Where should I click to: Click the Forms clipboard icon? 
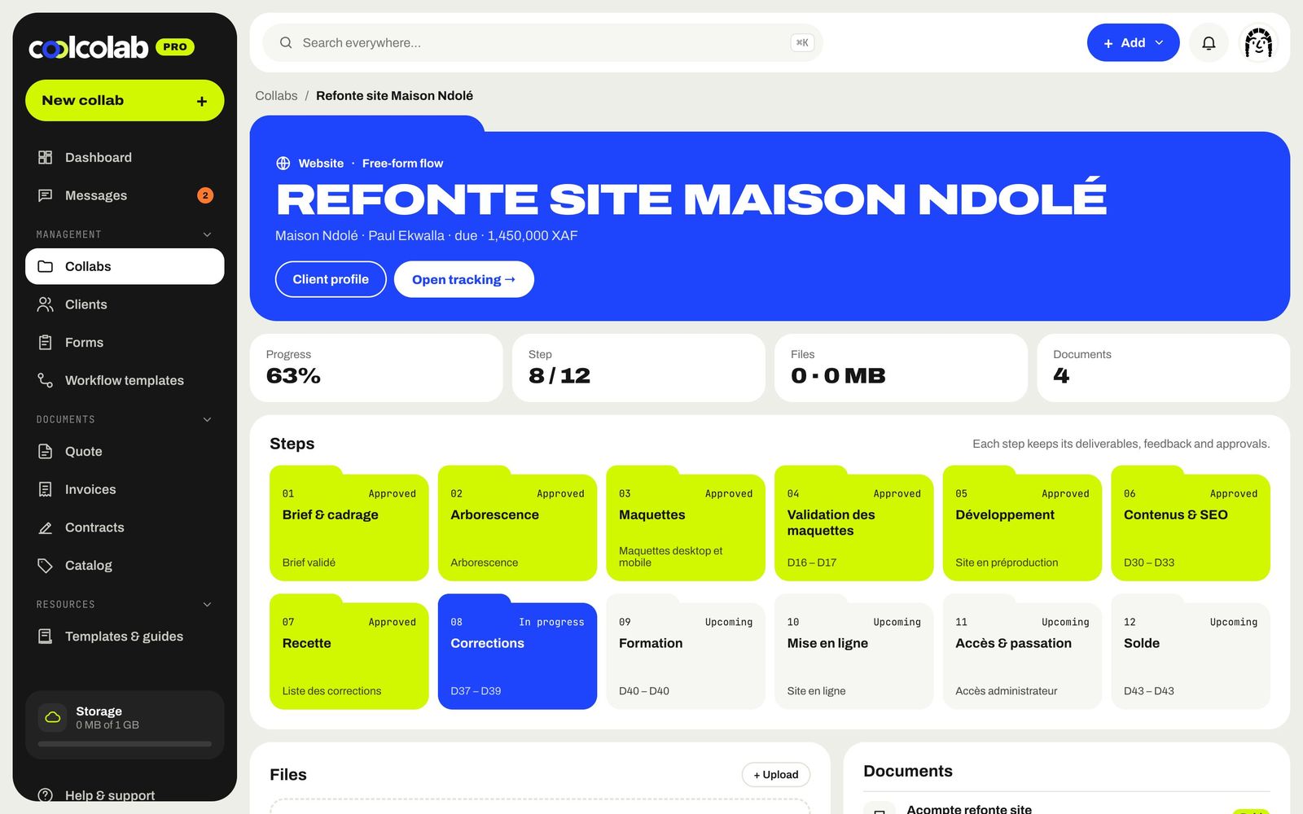46,343
